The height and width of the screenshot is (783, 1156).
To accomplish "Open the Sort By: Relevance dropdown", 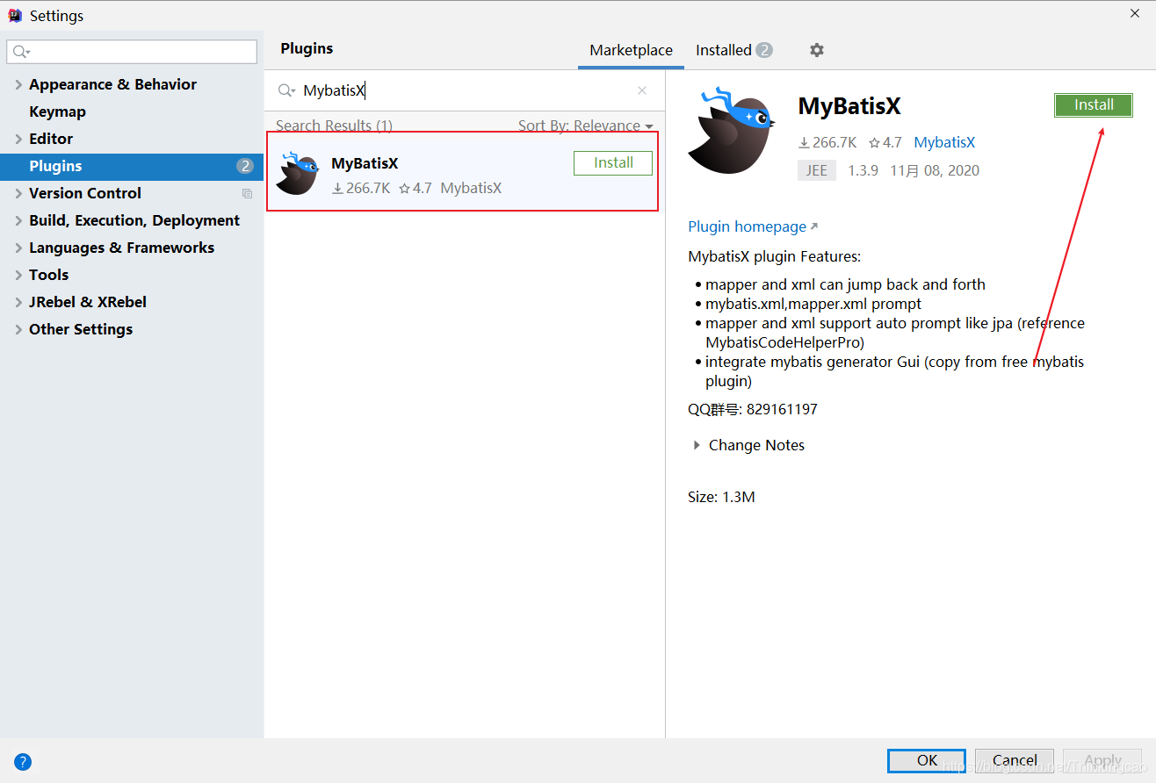I will coord(585,126).
